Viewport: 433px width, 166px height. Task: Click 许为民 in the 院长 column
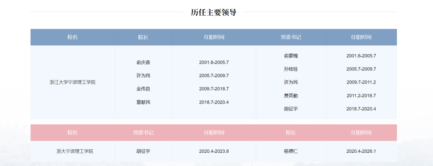(143, 76)
